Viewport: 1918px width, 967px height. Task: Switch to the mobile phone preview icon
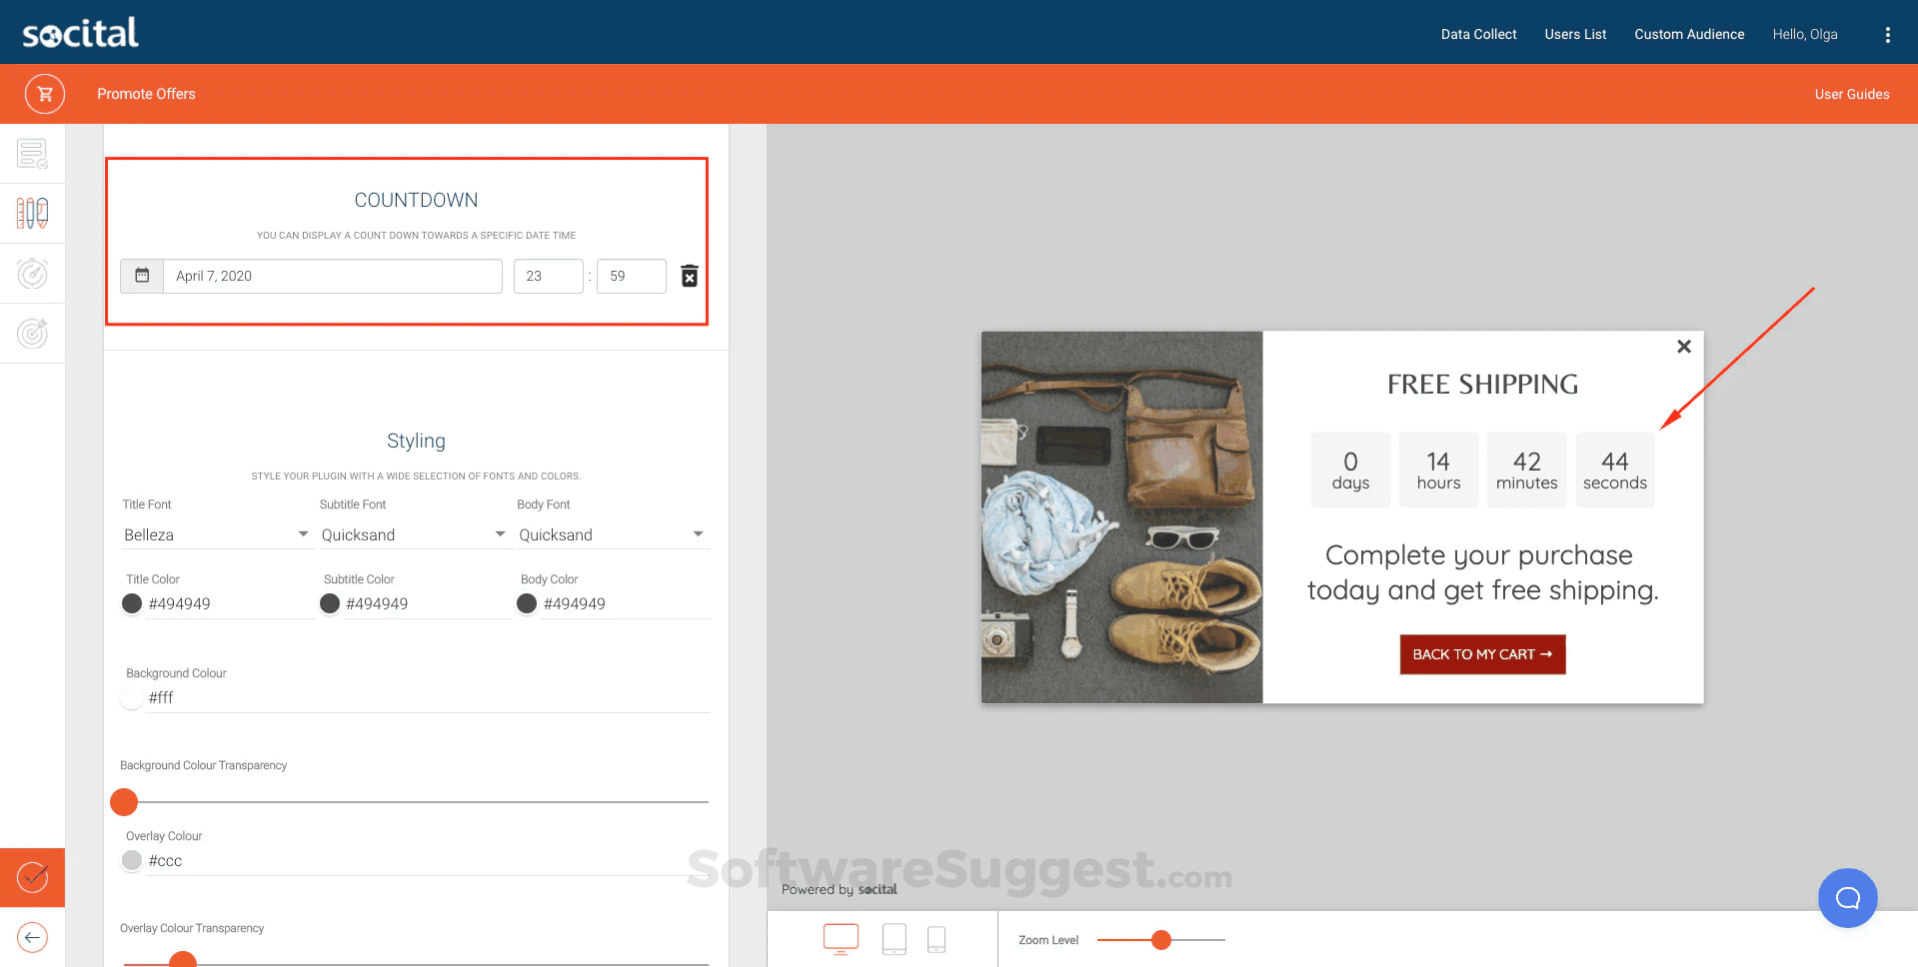click(937, 938)
